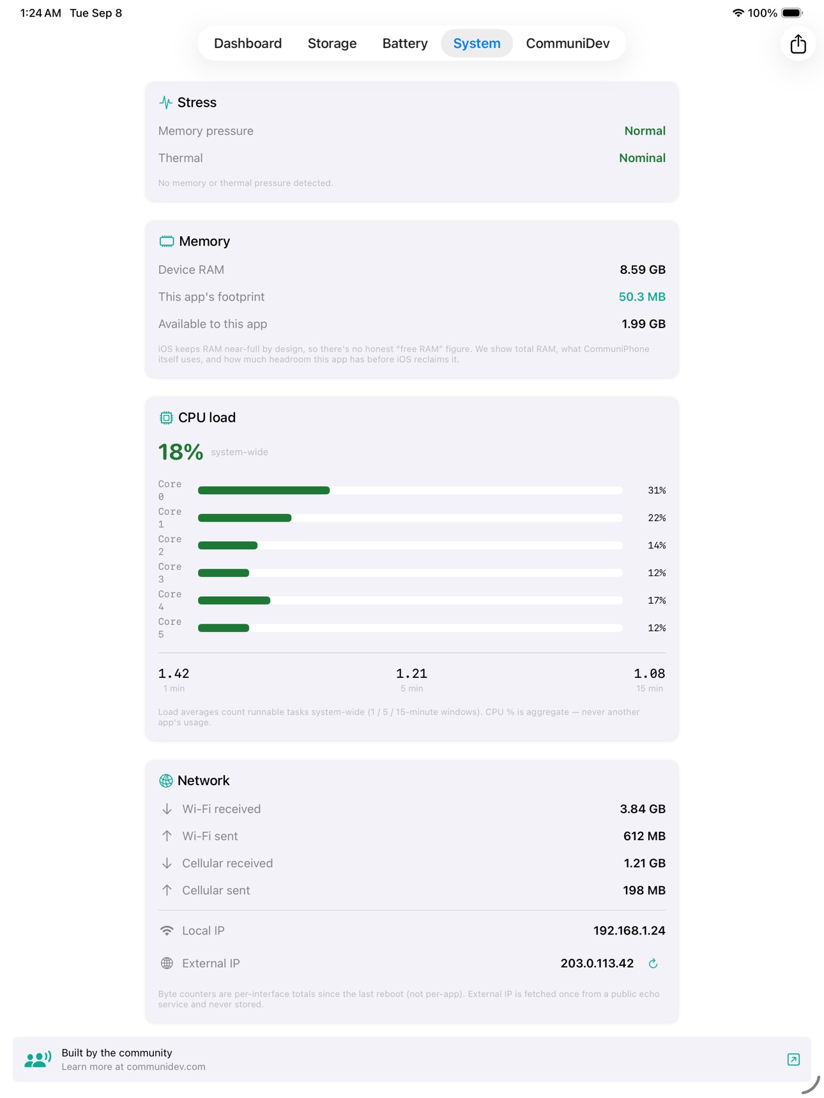
Task: Click the app footprint 50.3 MB value
Action: point(642,297)
